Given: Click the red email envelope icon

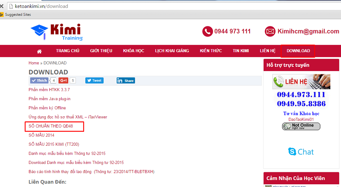Looking at the screenshot, I should [270, 32].
